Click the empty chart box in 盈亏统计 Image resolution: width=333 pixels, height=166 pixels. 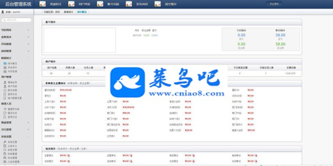80,40
